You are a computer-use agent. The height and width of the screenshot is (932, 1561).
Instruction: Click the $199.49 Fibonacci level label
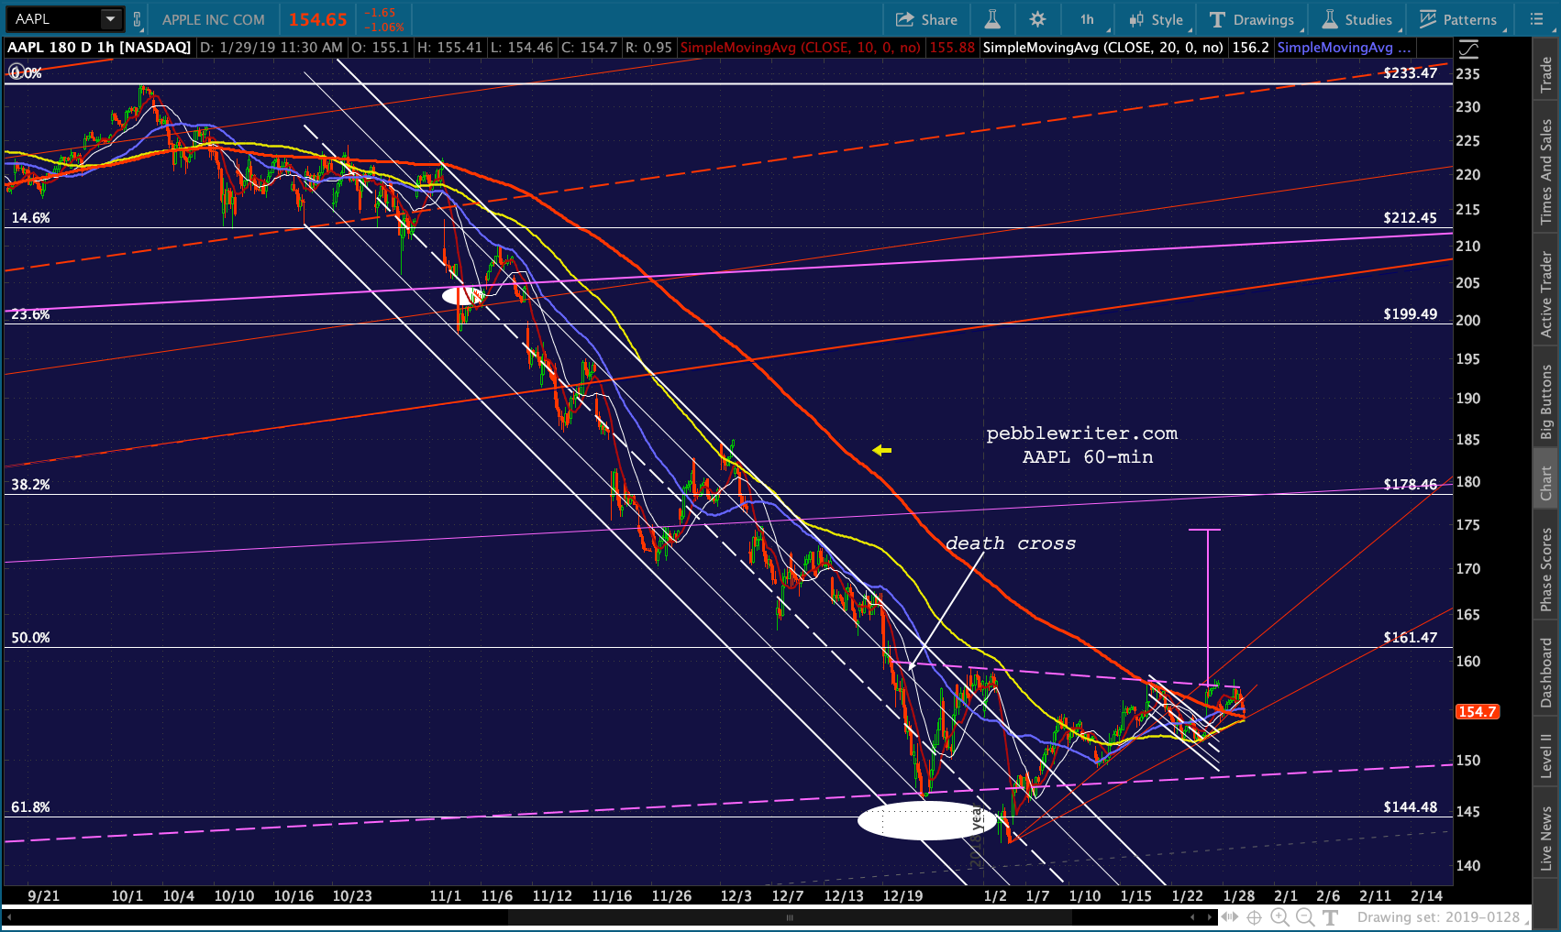(1410, 314)
